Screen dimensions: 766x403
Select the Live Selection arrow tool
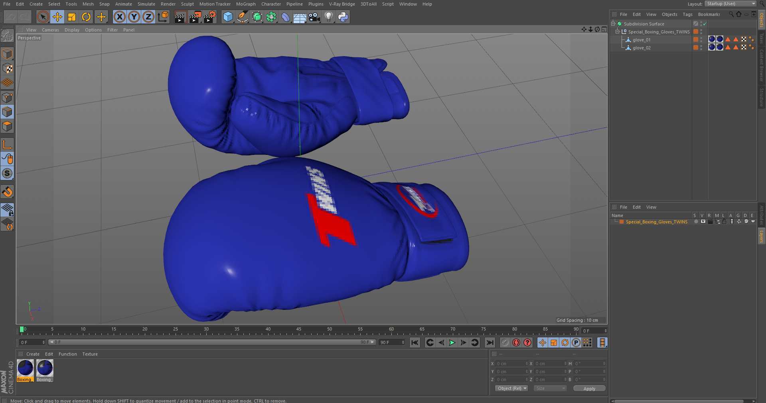click(43, 17)
